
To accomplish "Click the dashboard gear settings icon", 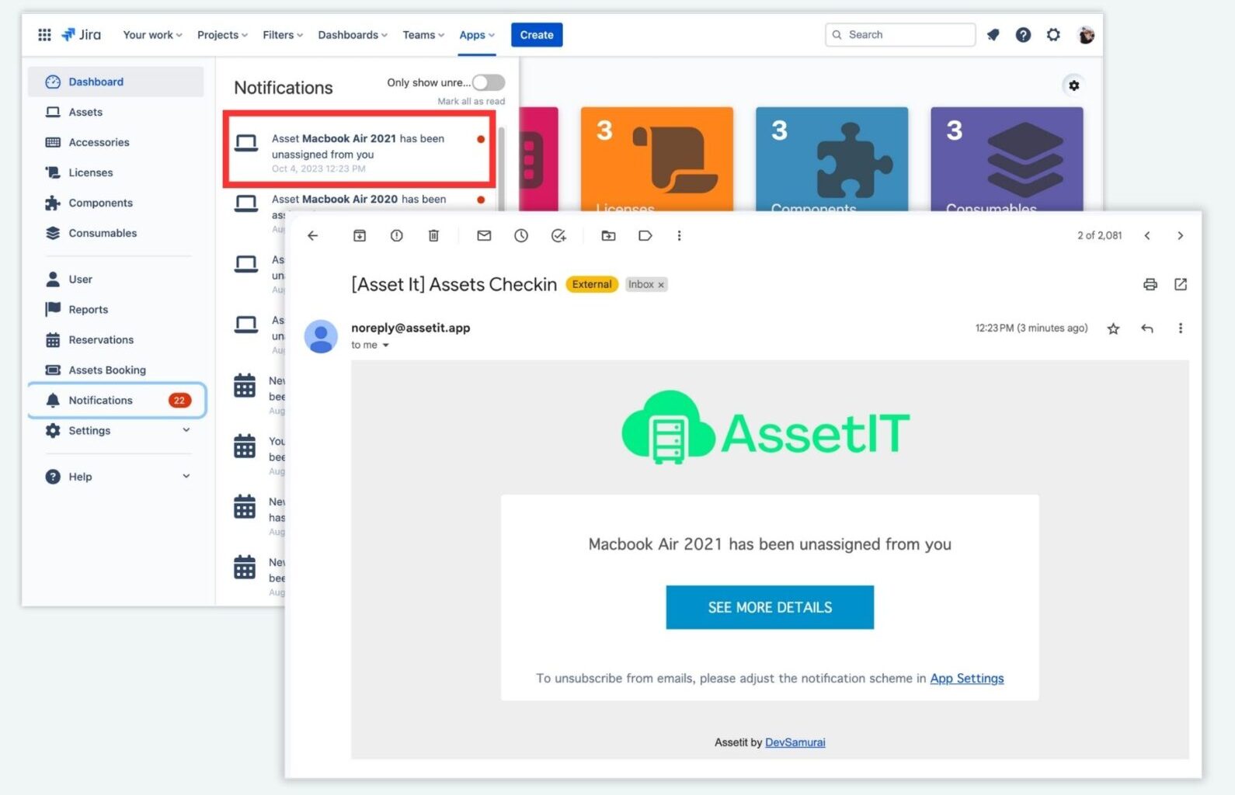I will [x=1073, y=85].
